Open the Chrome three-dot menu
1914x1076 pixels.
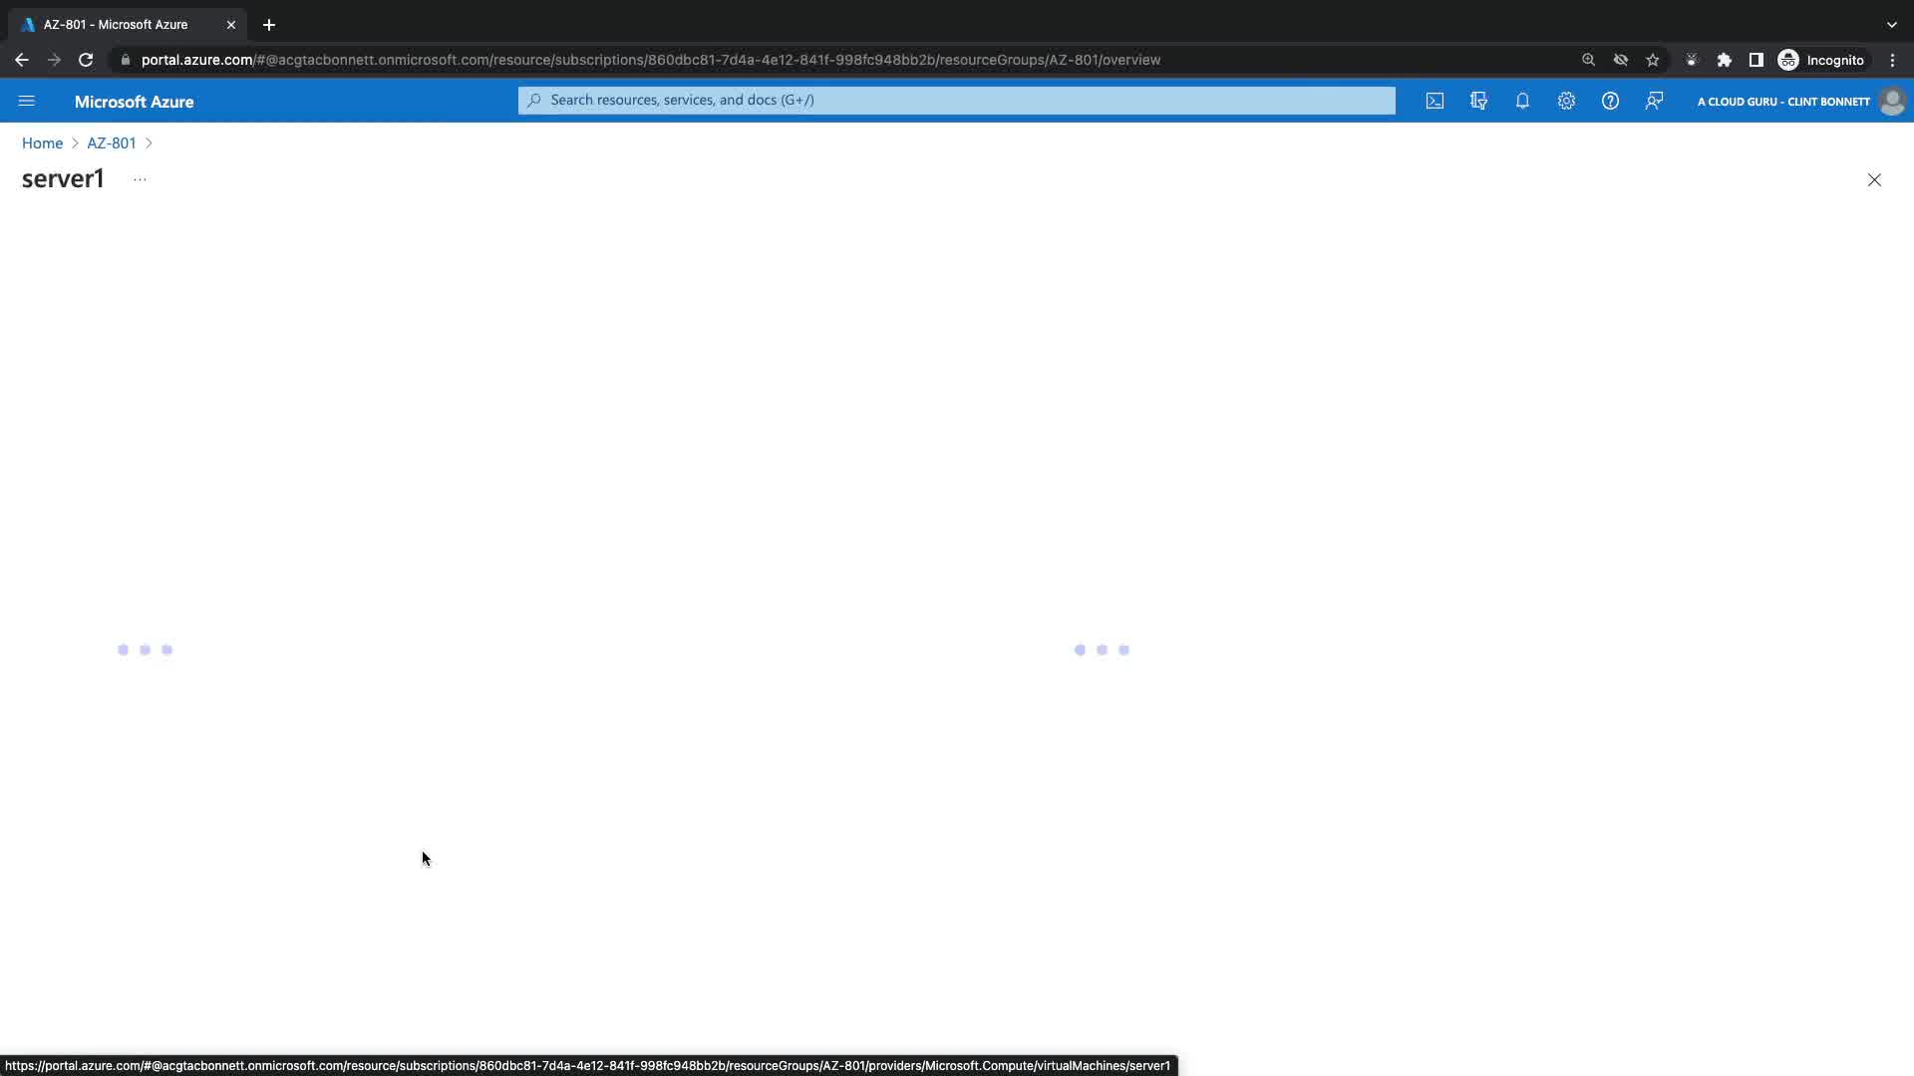pyautogui.click(x=1892, y=60)
